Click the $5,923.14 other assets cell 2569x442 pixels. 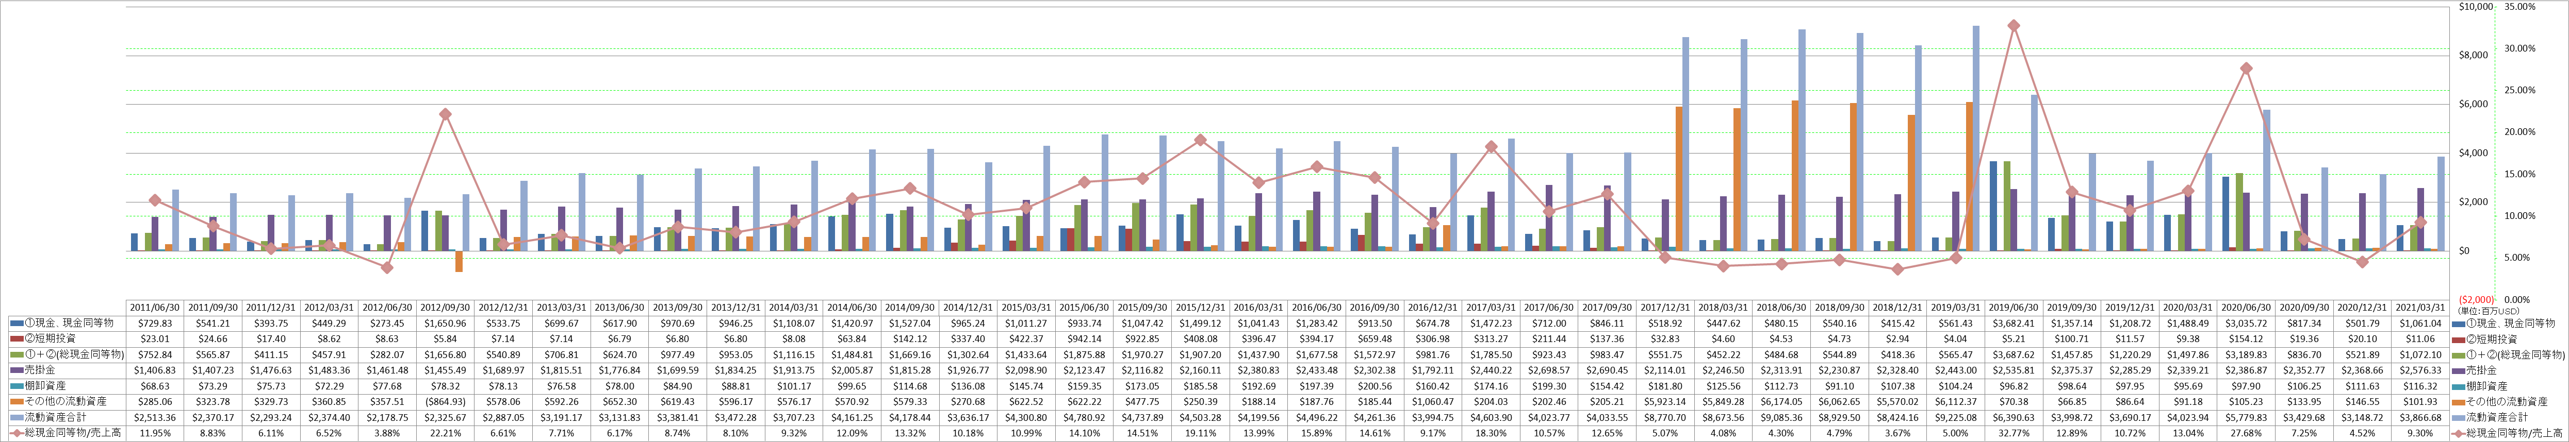coord(1665,401)
